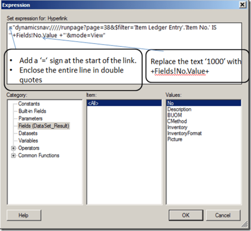Pick BUOM from the Values list

tap(174, 115)
